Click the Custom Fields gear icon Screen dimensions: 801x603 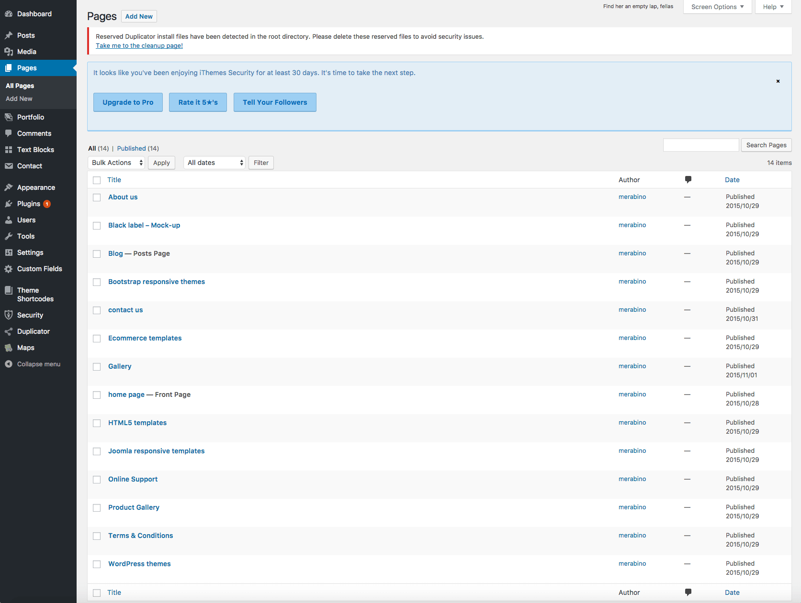tap(9, 269)
